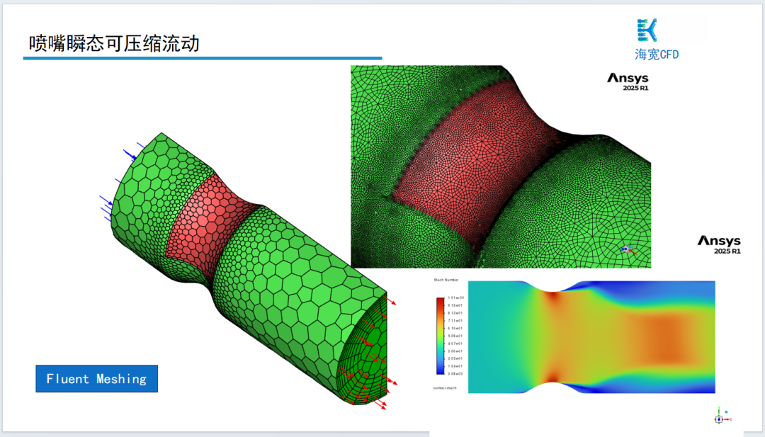Click the 'Mach Number' legend title

pyautogui.click(x=446, y=280)
